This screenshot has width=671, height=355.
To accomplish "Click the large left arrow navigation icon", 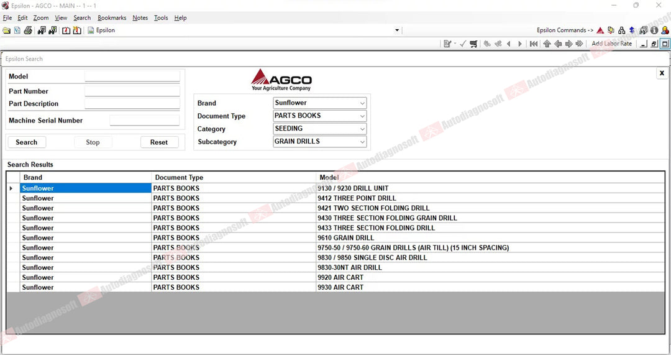I will click(558, 44).
